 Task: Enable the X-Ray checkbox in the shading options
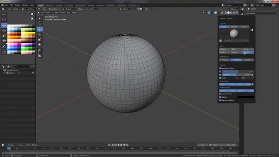coord(220,72)
